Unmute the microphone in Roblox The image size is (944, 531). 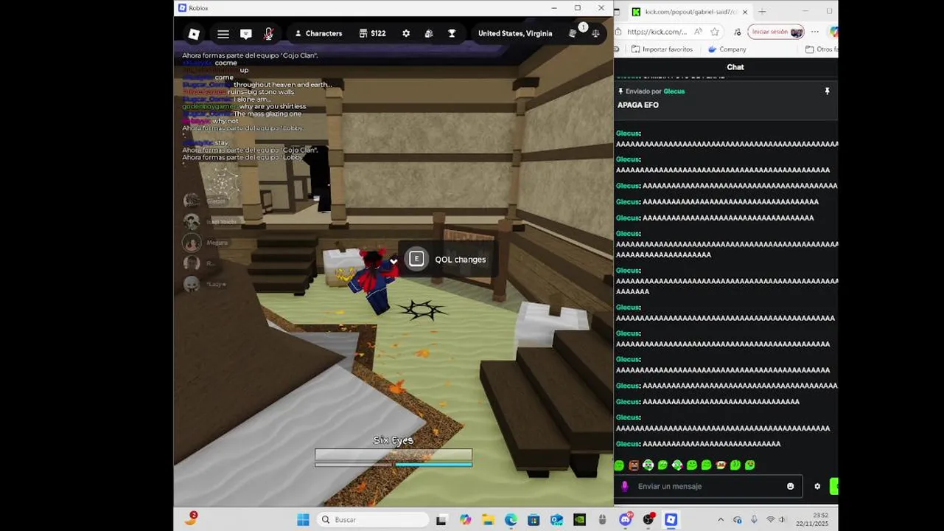pos(268,34)
